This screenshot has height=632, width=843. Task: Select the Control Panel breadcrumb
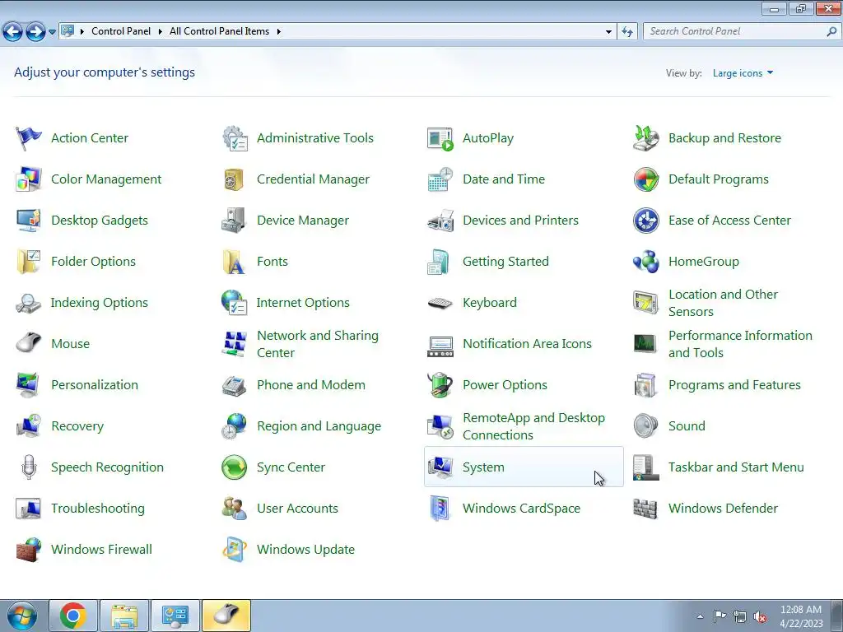click(121, 32)
